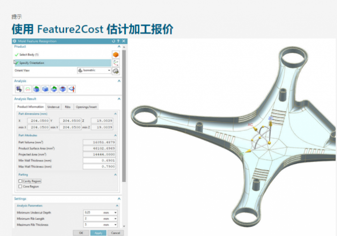
Task: Tick the Core Region checkbox
Action: (x=20, y=186)
